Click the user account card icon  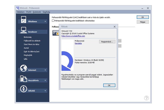coord(56,33)
